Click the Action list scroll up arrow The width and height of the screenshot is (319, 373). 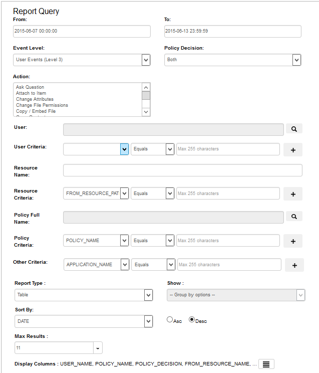tap(146, 88)
